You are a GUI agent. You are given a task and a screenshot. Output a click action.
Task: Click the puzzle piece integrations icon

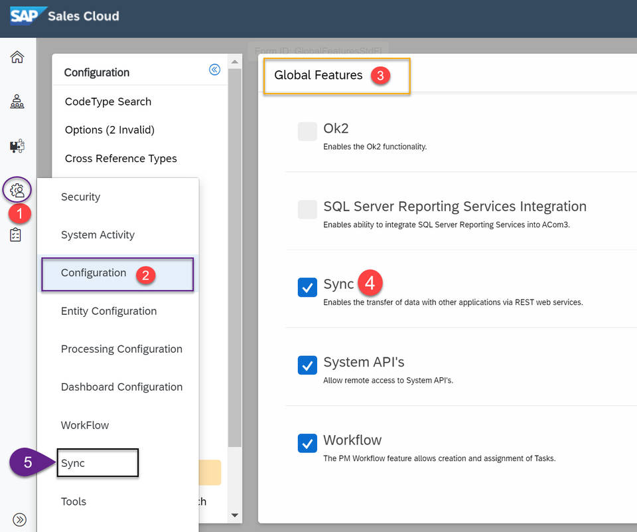click(17, 145)
